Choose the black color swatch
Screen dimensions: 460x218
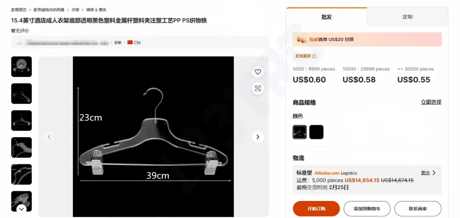pyautogui.click(x=316, y=132)
